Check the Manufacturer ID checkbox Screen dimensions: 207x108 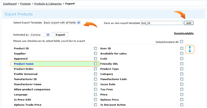96,79
